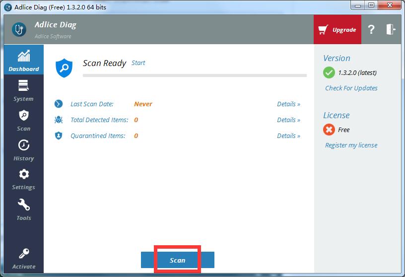Image resolution: width=405 pixels, height=277 pixels.
Task: Click the green checkmark version icon
Action: tap(329, 72)
